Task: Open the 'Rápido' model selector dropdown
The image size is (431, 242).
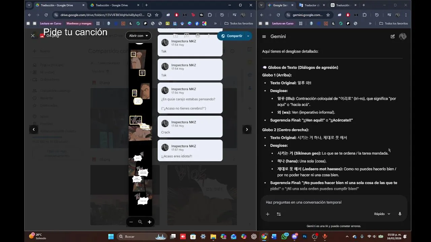Action: [x=382, y=214]
